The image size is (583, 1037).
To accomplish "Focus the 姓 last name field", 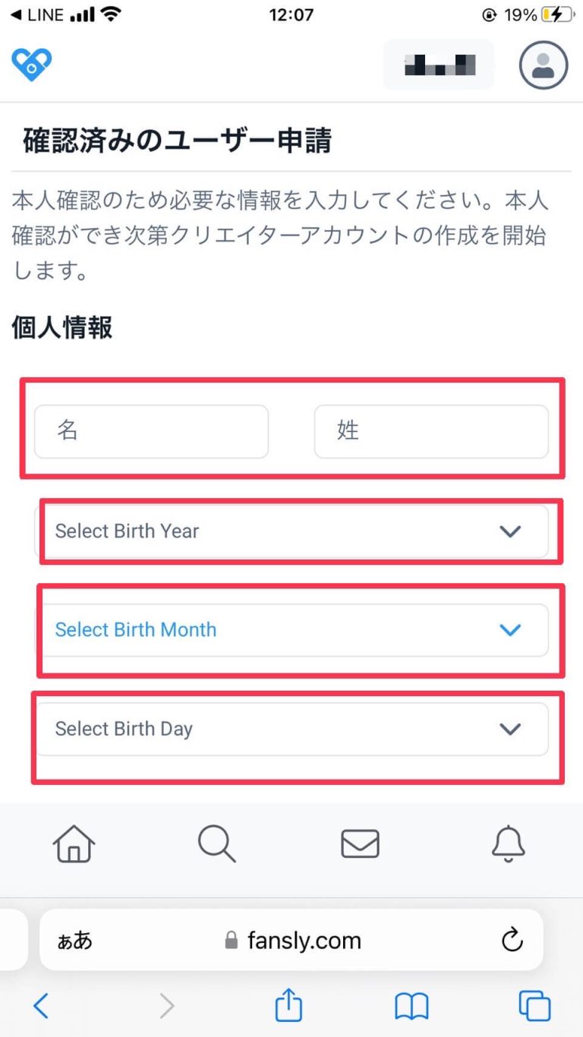I will (431, 431).
